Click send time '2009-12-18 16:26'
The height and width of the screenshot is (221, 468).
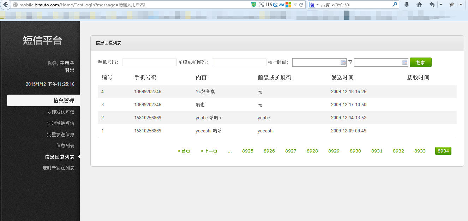click(349, 91)
